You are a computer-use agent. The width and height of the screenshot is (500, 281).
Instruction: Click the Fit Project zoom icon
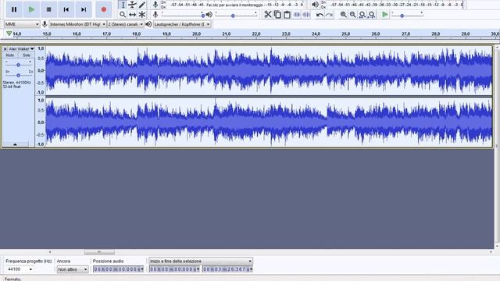point(372,14)
